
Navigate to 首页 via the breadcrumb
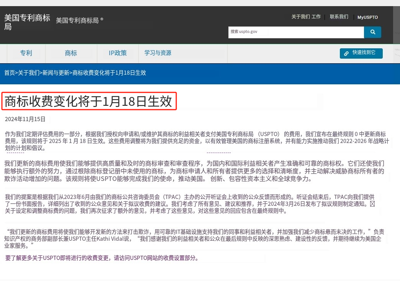click(9, 73)
